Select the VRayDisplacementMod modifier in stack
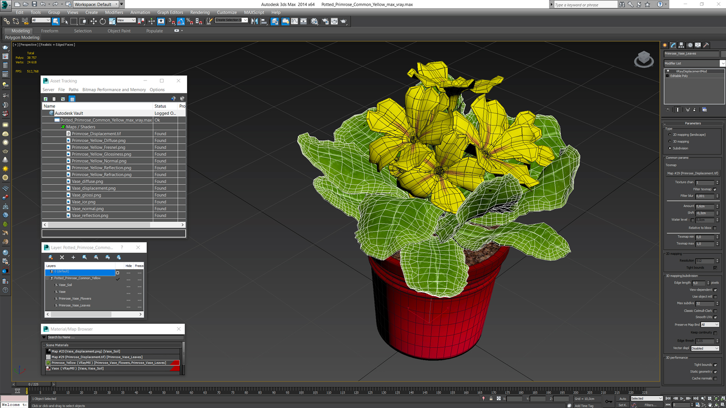Viewport: 726px width, 408px height. click(x=691, y=71)
